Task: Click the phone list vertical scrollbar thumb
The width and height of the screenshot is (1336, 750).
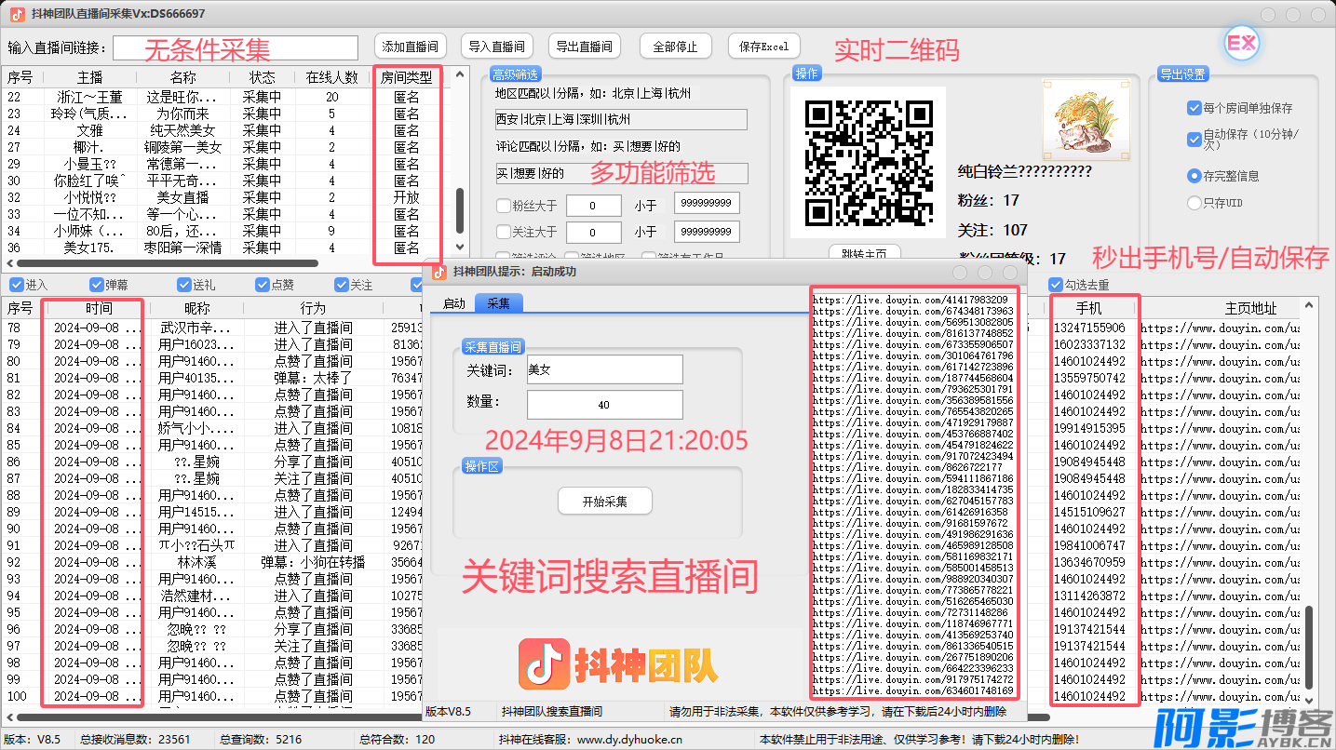Action: [x=1309, y=649]
